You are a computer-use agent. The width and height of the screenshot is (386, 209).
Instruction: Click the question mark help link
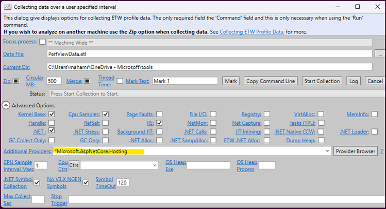pos(381,151)
